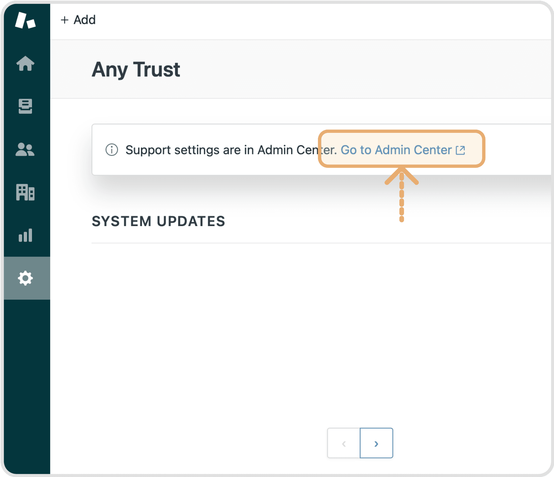
Task: Click the Zendesk logo in the sidebar
Action: (x=25, y=20)
